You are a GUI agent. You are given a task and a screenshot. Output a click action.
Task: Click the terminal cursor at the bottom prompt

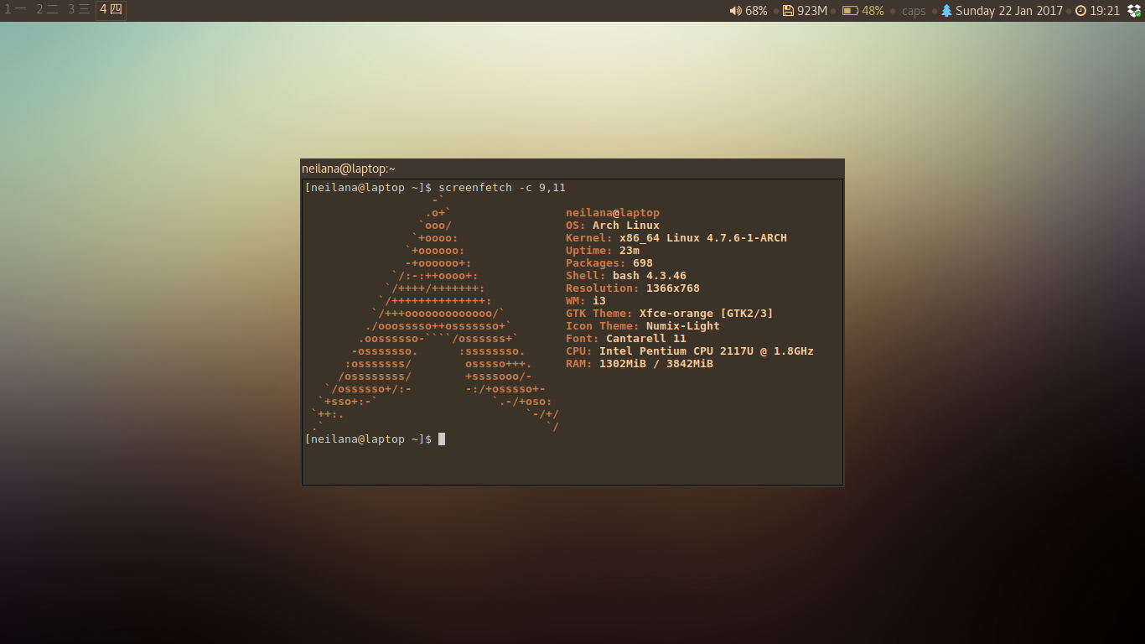(442, 439)
